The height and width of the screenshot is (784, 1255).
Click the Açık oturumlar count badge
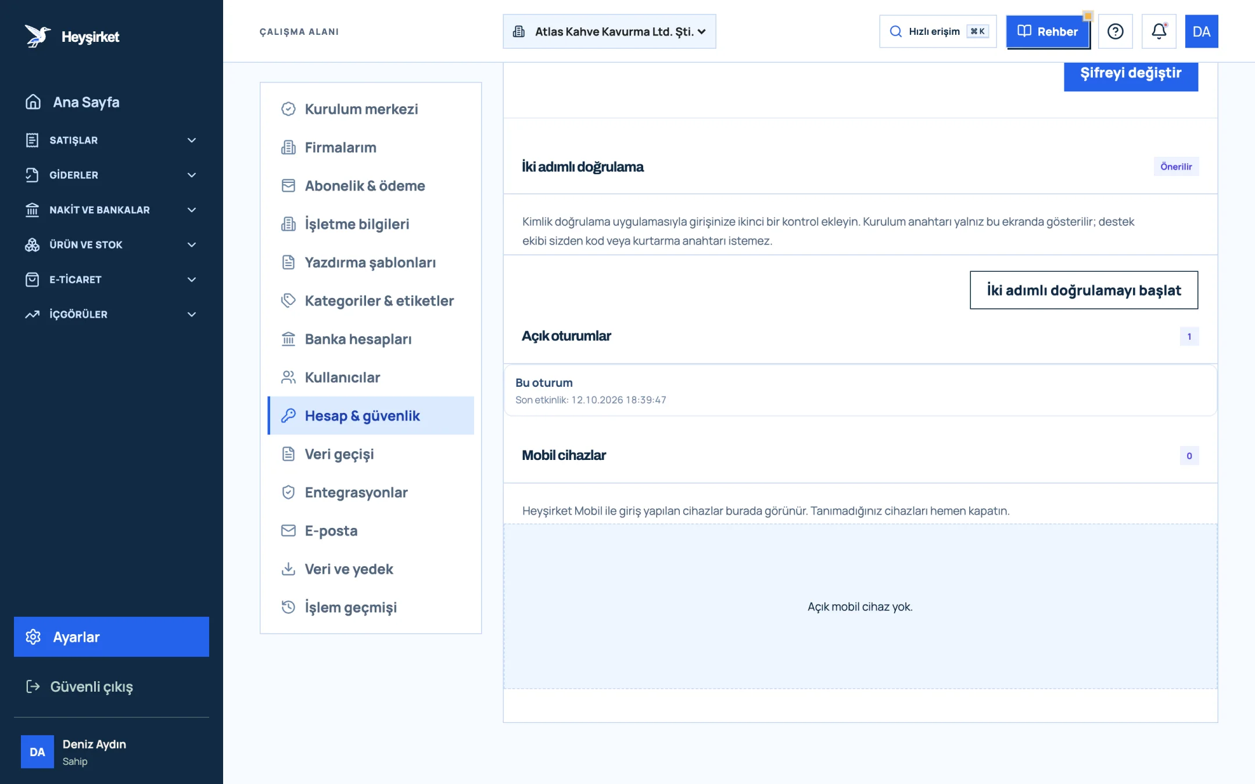pyautogui.click(x=1189, y=336)
